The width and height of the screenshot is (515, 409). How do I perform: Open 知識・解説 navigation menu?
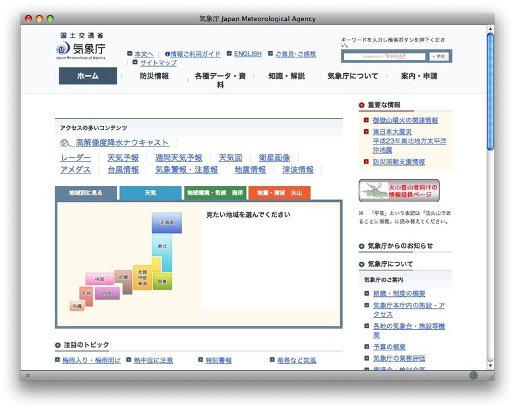[286, 76]
